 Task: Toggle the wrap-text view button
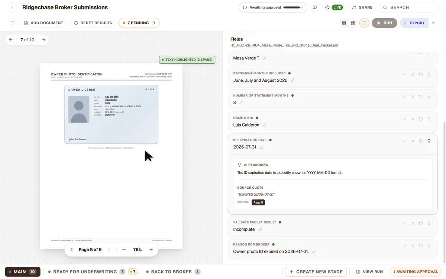(364, 23)
